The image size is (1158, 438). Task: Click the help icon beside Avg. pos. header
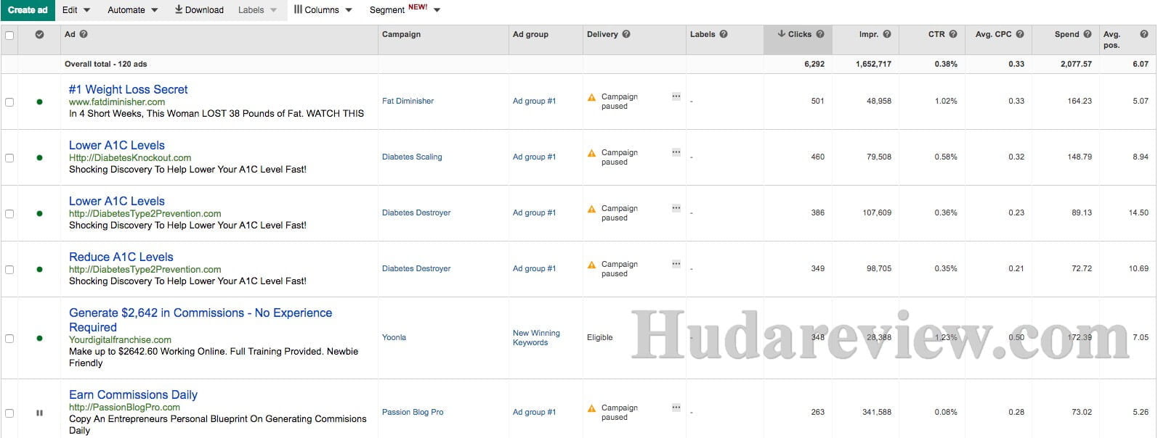(1143, 34)
